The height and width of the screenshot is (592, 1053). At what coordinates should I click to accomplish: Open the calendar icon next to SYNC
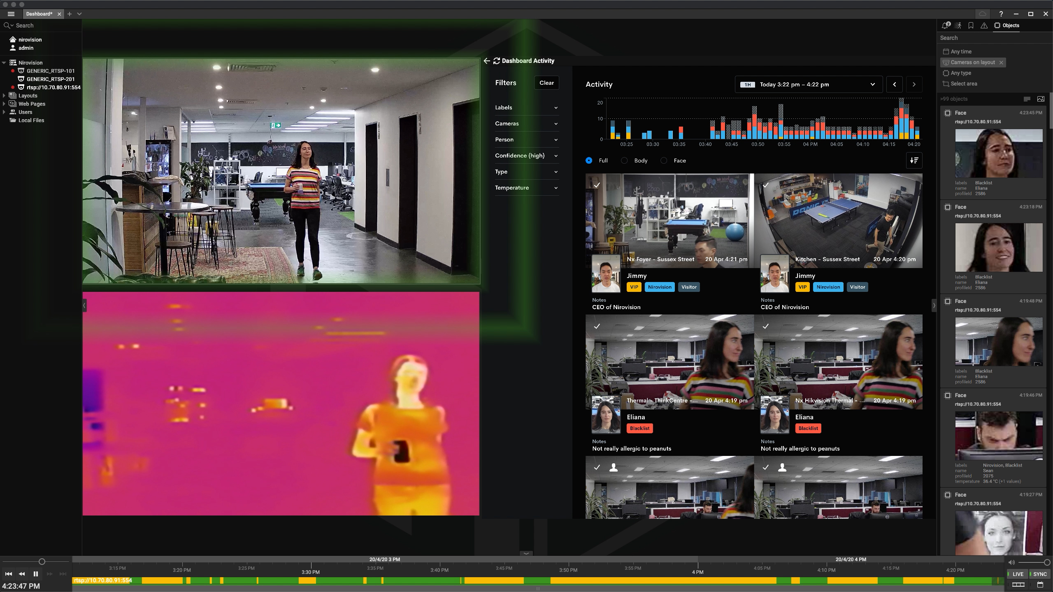1041,585
